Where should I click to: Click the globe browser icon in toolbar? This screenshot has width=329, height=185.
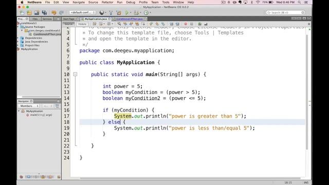coord(102,12)
